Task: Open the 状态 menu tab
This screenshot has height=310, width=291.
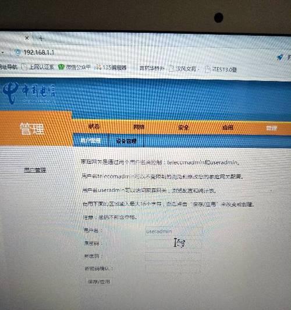Action: click(94, 126)
